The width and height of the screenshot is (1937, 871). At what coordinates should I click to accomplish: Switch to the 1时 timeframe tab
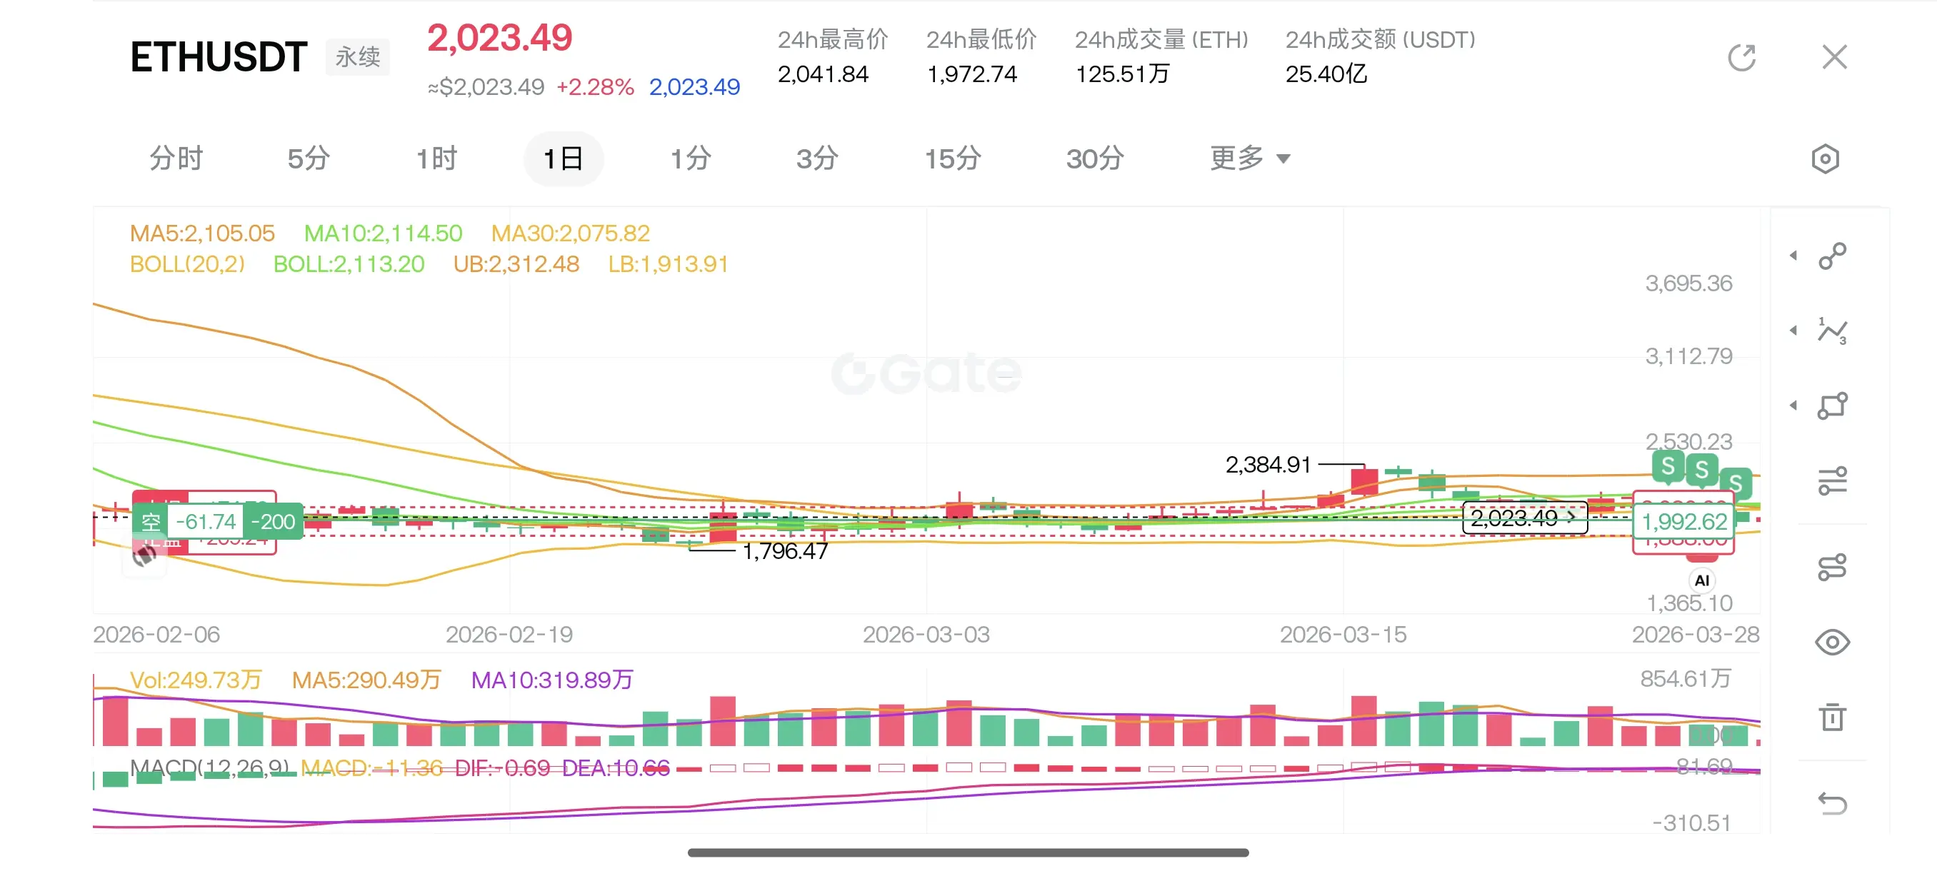point(437,158)
